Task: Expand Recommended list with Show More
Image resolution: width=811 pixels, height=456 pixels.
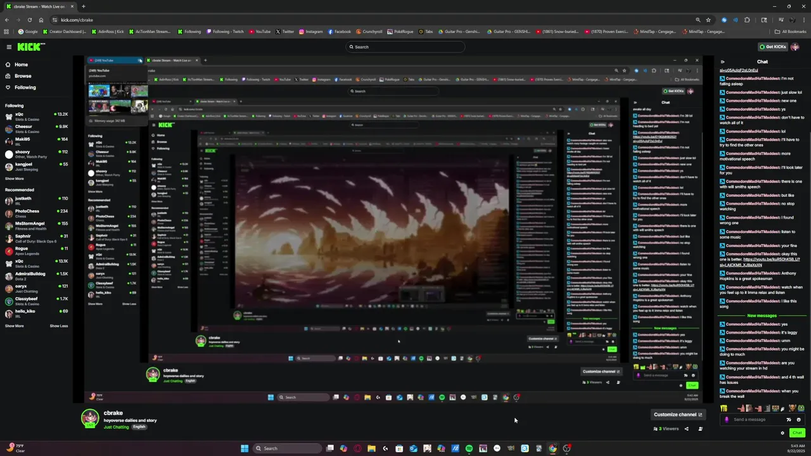Action: pyautogui.click(x=14, y=326)
